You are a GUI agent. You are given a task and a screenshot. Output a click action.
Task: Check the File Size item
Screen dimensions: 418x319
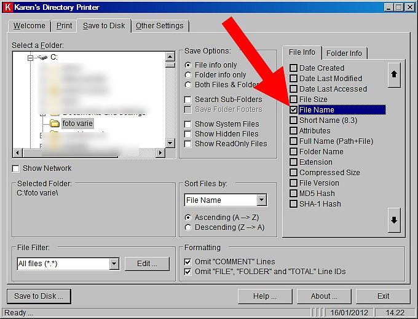point(293,100)
